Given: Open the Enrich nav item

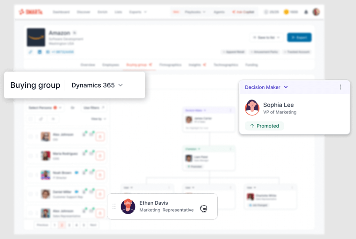Looking at the screenshot, I should click(x=102, y=12).
